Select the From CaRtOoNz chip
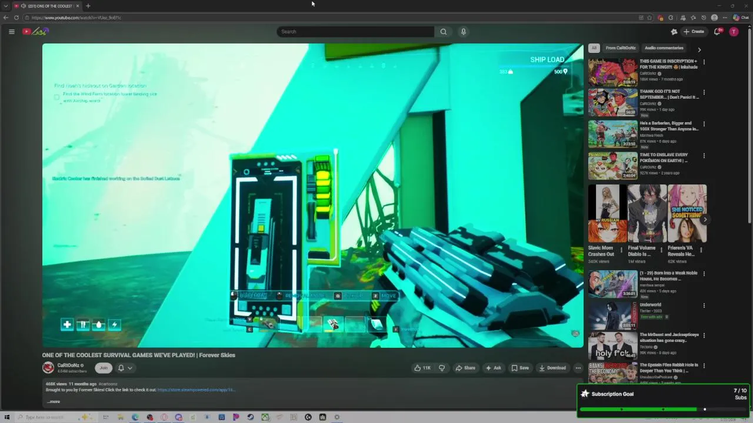 pos(621,48)
